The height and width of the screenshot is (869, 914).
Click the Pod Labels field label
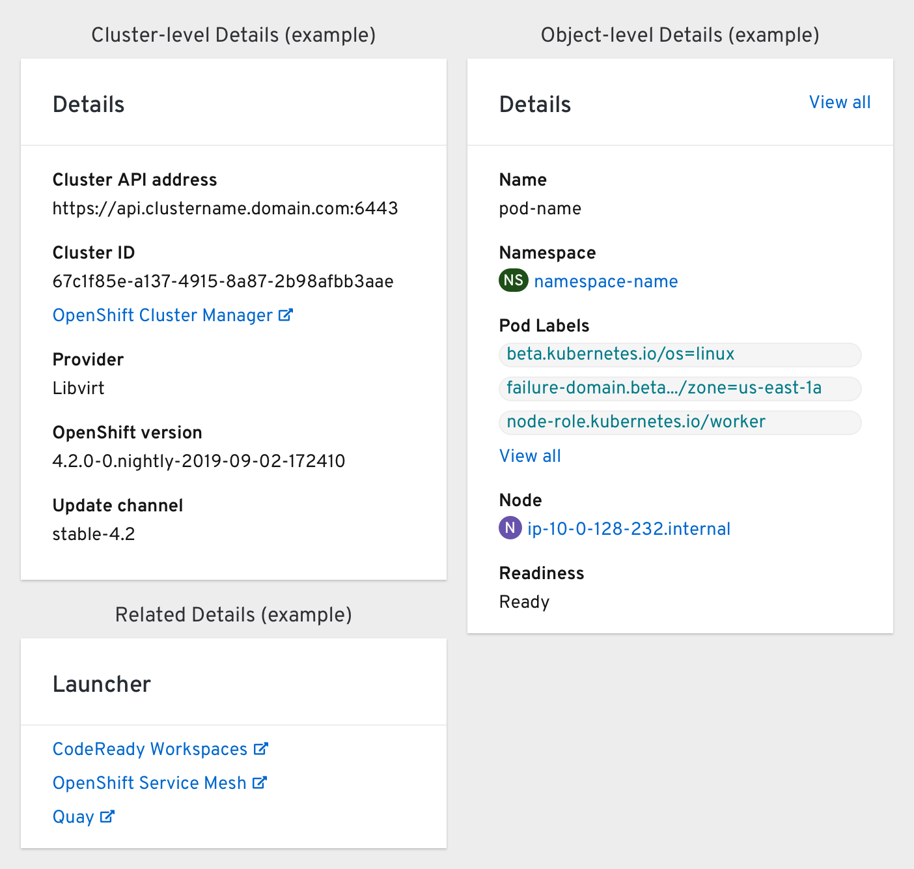(544, 326)
